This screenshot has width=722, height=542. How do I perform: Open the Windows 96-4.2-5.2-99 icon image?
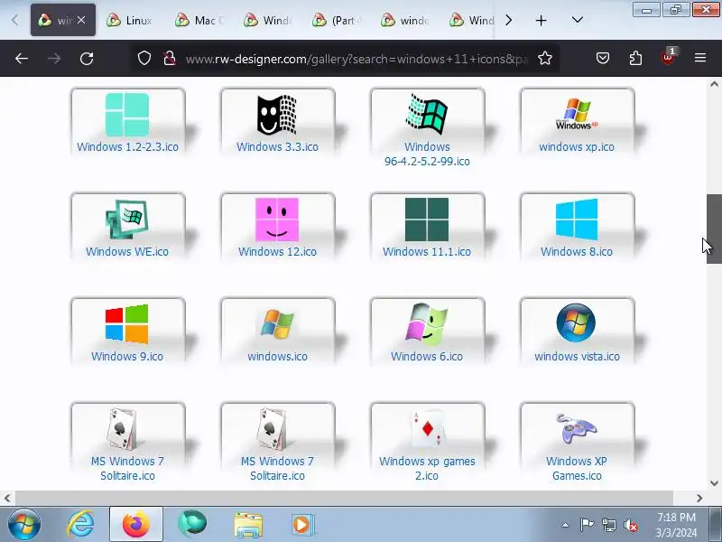[x=427, y=114]
